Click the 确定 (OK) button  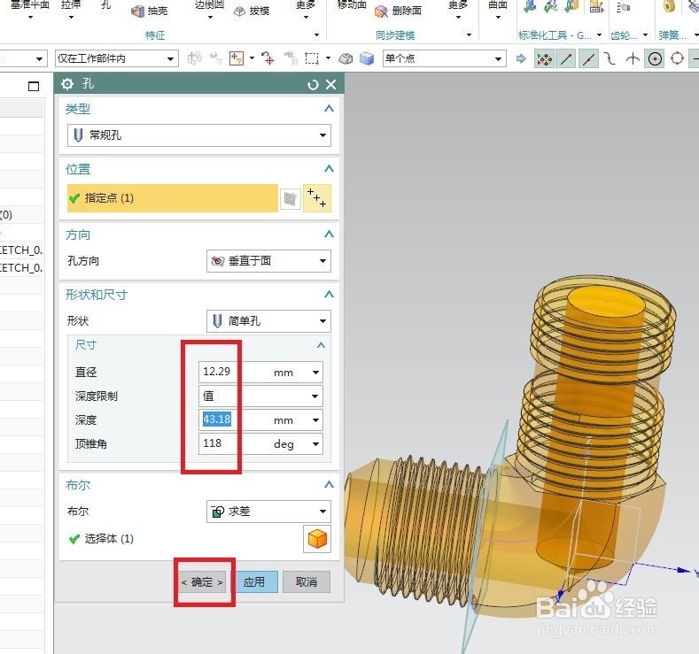(x=202, y=582)
